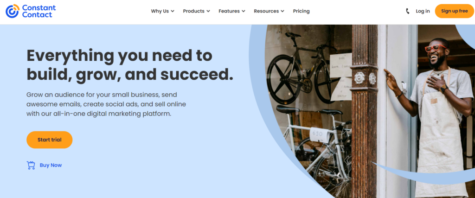
Task: Open the Resources menu item
Action: coord(269,11)
